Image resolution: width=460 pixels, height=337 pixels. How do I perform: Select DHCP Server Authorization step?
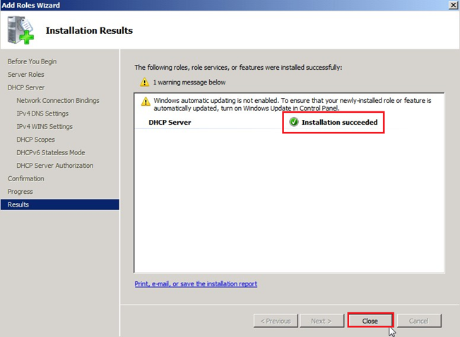click(55, 166)
